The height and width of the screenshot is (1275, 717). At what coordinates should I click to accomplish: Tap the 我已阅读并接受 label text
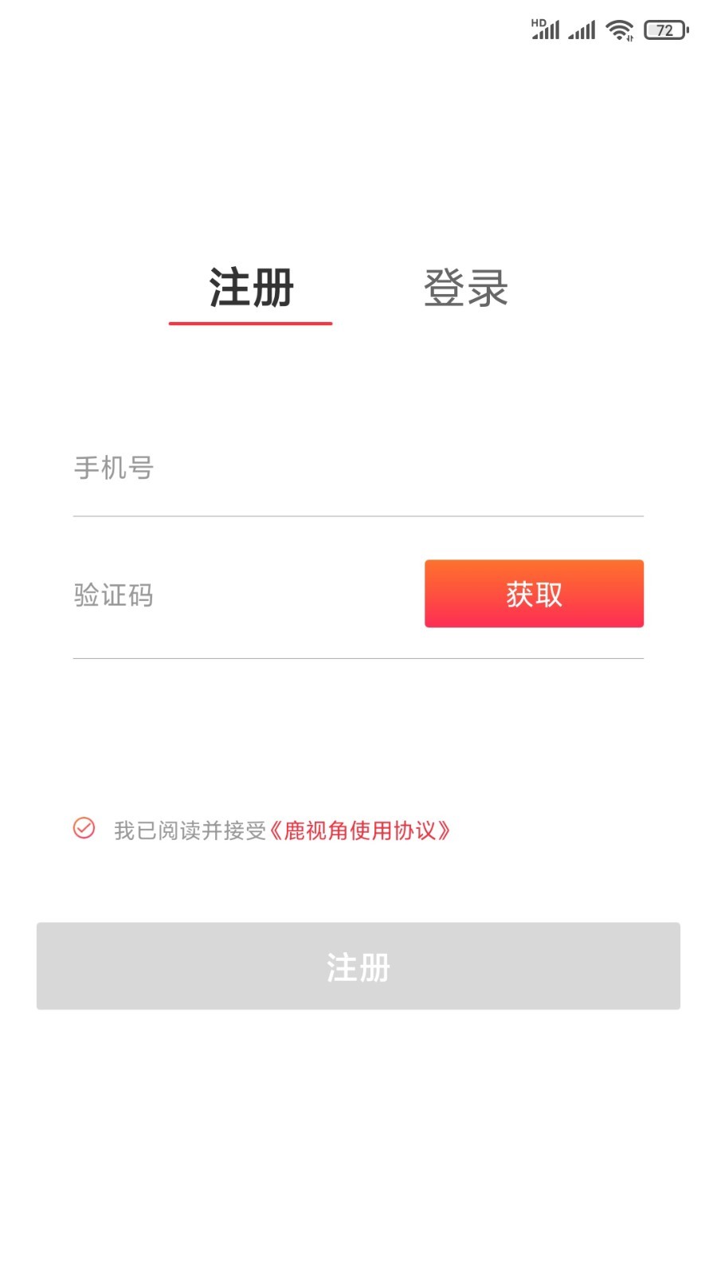(x=190, y=831)
